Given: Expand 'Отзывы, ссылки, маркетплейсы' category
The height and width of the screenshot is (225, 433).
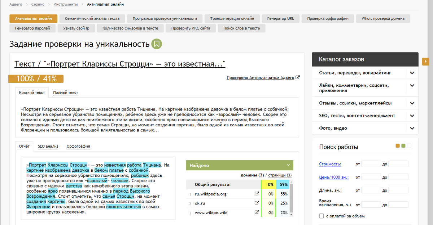Looking at the screenshot, I should (x=412, y=103).
